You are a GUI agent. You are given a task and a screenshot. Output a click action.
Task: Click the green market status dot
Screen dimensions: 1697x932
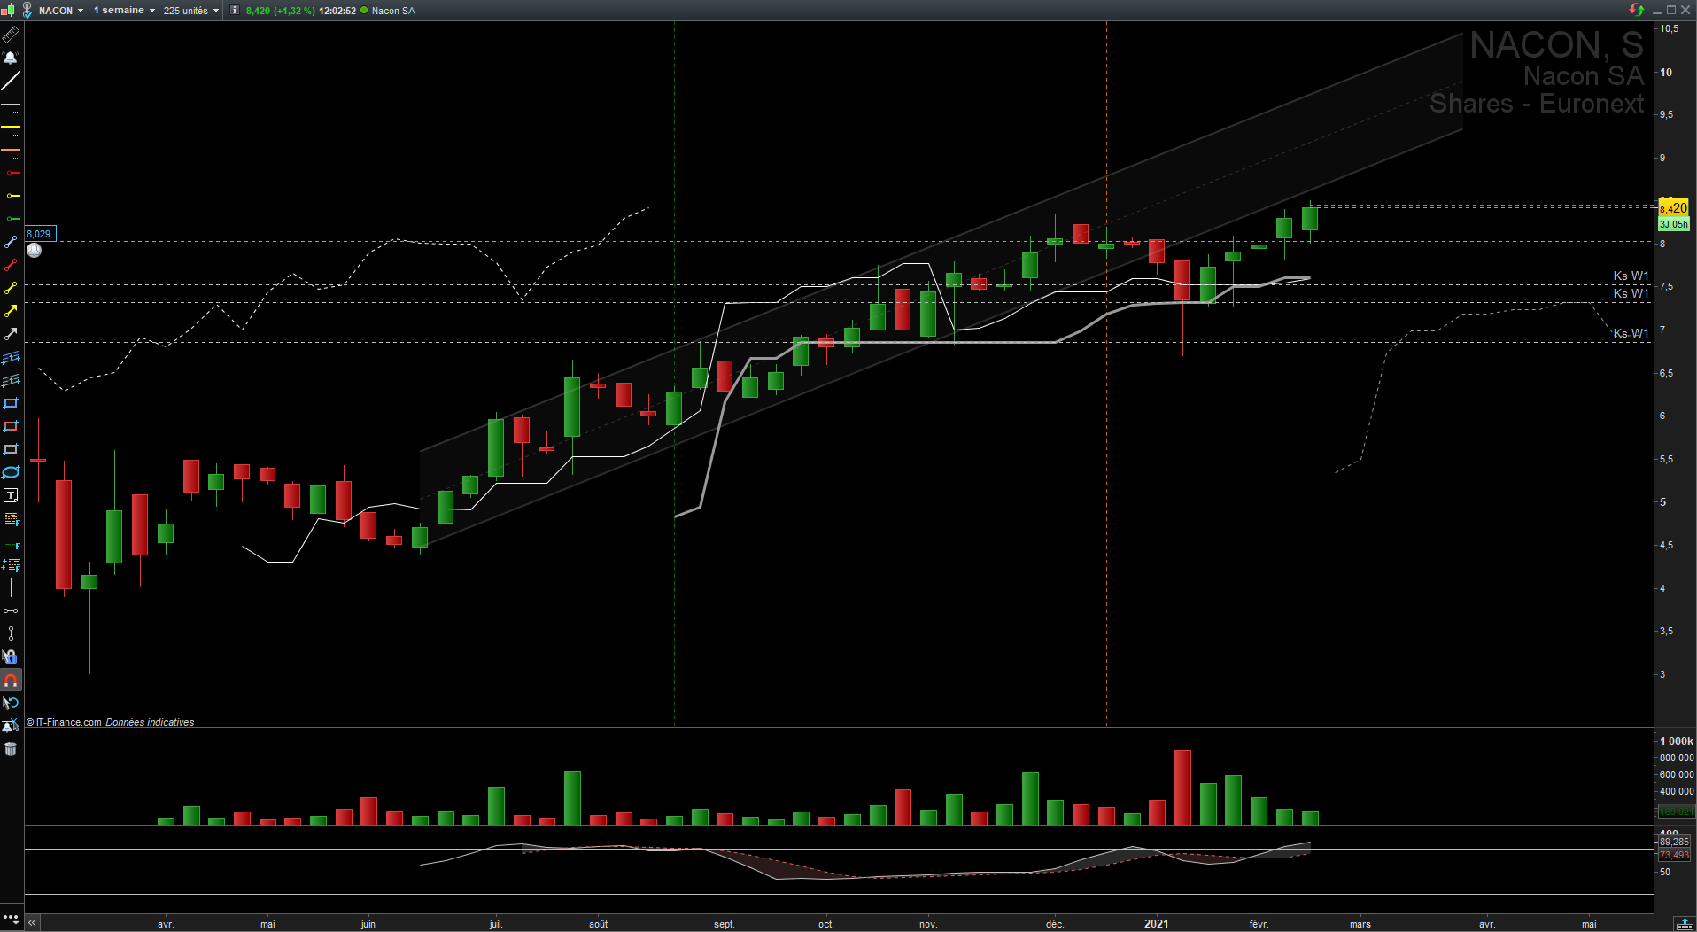point(364,11)
